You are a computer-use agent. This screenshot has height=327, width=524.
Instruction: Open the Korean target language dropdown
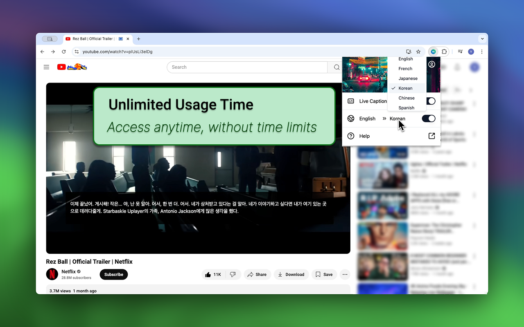[x=398, y=119]
